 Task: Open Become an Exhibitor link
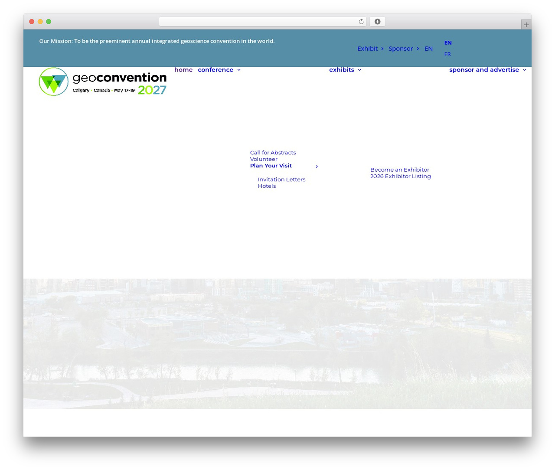(400, 170)
